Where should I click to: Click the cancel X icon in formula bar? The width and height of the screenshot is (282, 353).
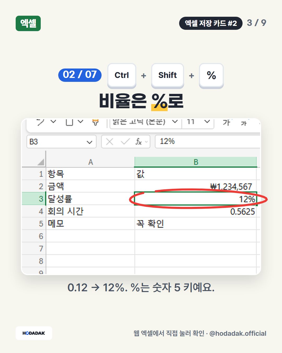110,142
